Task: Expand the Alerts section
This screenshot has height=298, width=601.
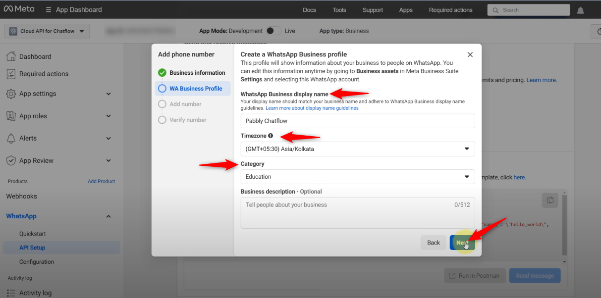Action: pos(109,138)
